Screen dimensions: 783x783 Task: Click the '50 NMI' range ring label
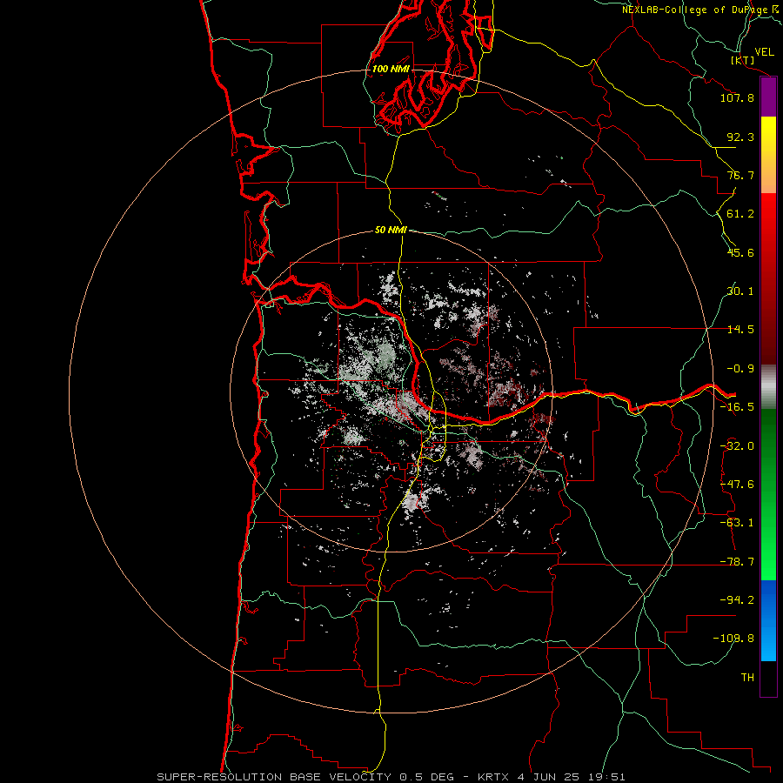[391, 230]
